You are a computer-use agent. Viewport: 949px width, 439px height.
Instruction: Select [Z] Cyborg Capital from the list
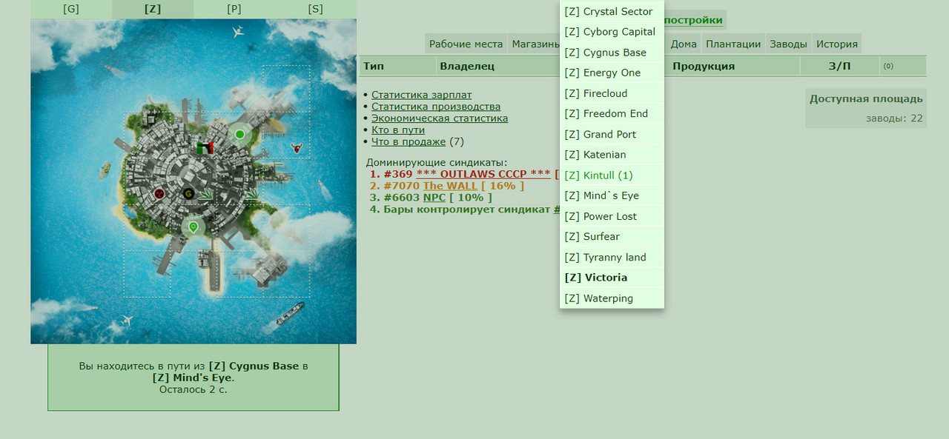tap(612, 32)
